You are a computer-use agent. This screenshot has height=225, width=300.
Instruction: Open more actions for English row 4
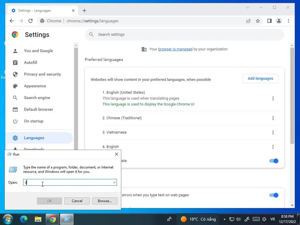273,147
